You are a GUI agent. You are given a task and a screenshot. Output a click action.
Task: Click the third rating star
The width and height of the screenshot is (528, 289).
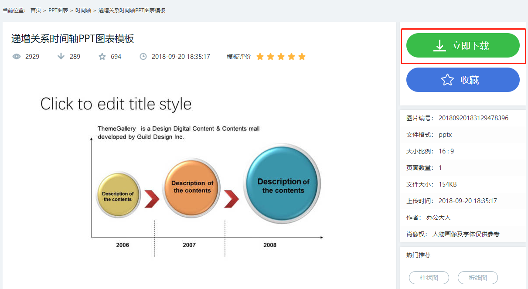[281, 57]
